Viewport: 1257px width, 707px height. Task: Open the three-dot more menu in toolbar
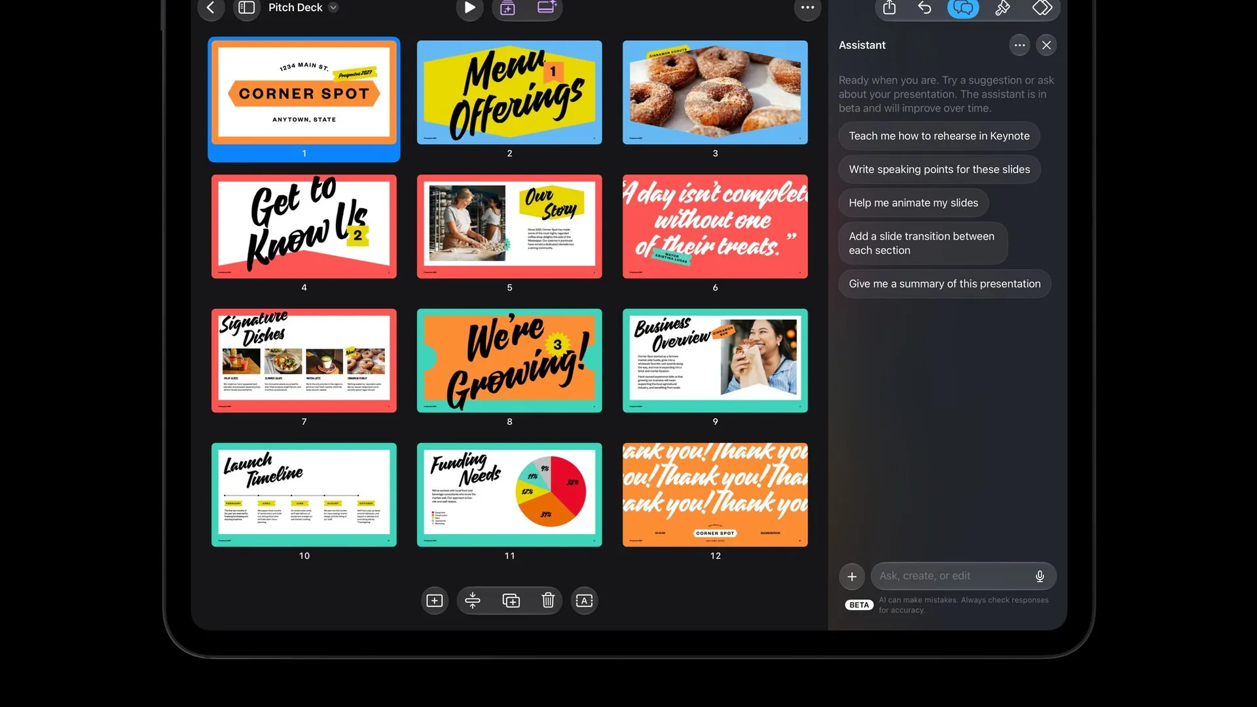(807, 8)
